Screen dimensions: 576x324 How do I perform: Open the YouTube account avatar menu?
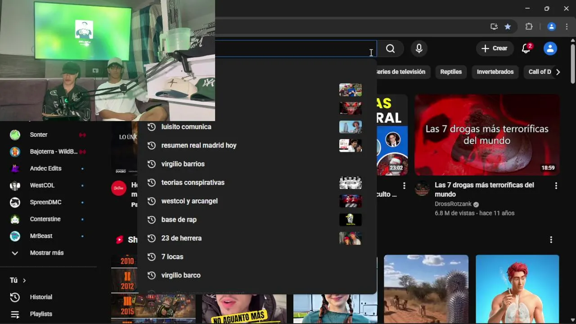pyautogui.click(x=550, y=49)
